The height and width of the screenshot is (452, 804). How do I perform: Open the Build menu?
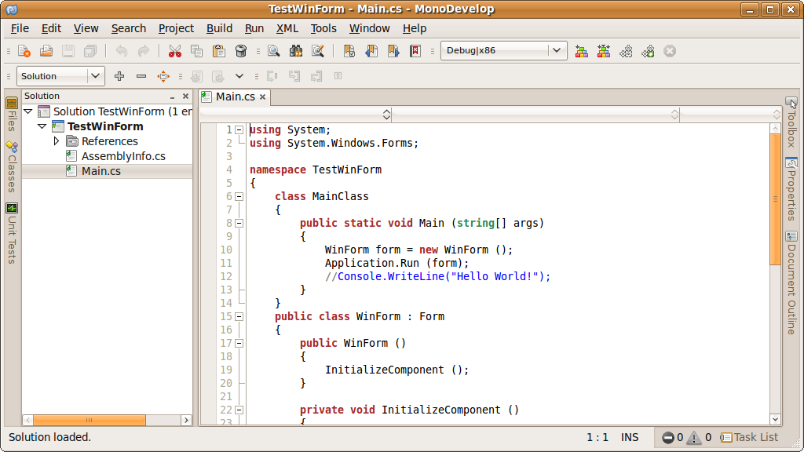[x=220, y=28]
